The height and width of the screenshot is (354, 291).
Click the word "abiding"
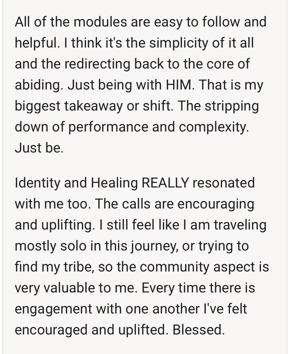coord(39,85)
